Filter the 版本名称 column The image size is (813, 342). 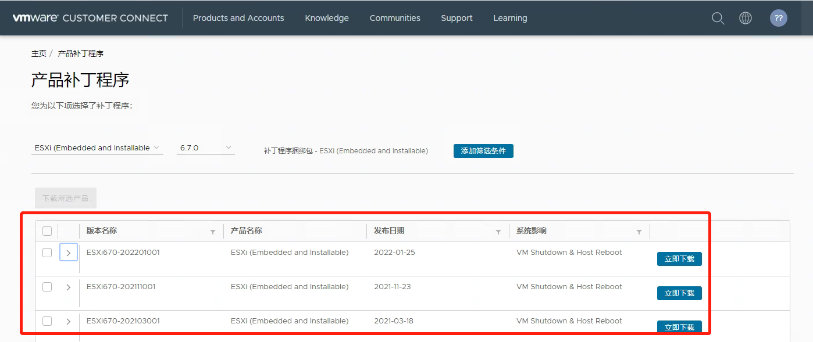coord(213,232)
